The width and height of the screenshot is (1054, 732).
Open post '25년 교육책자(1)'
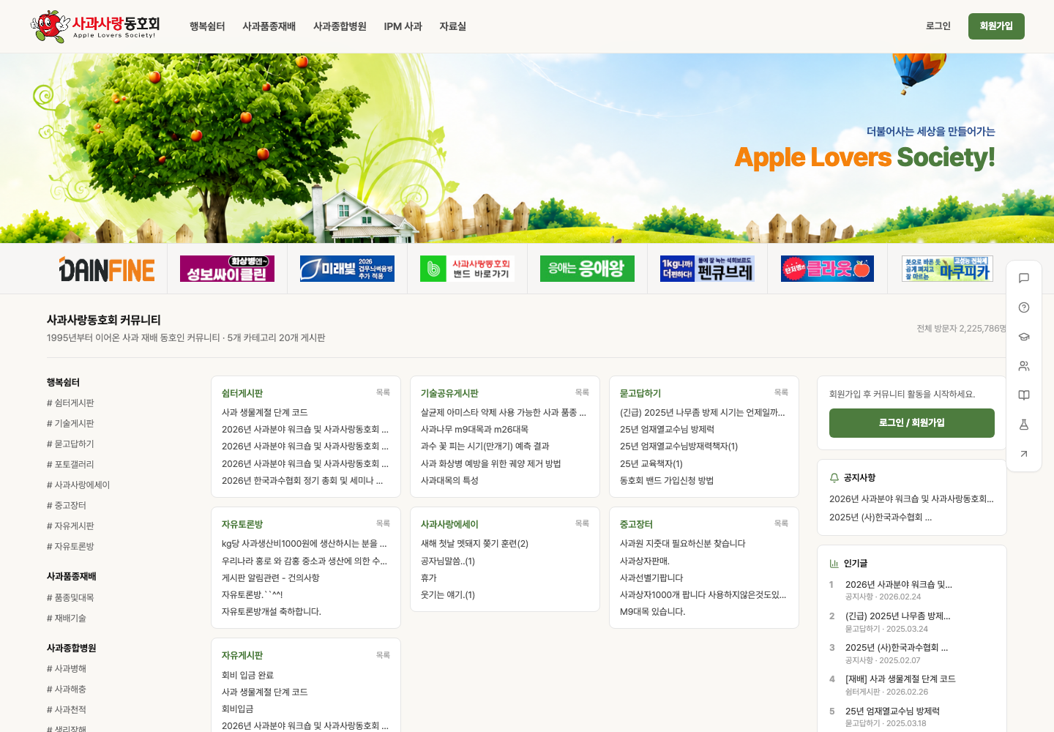[x=651, y=464]
